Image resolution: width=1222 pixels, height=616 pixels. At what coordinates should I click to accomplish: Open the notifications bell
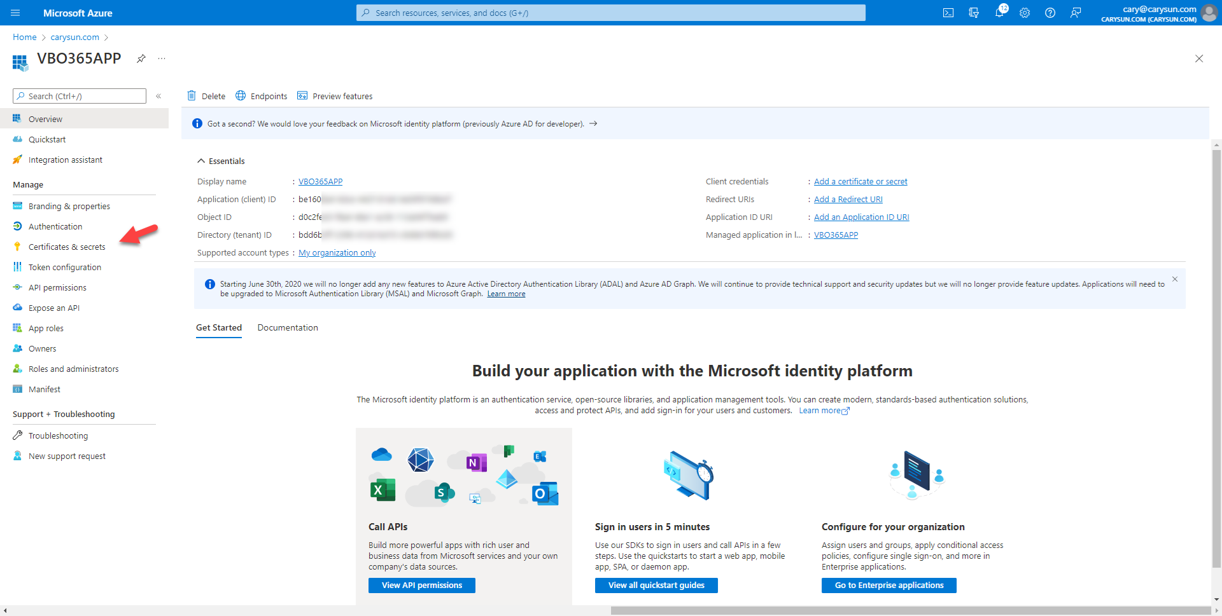pyautogui.click(x=999, y=13)
